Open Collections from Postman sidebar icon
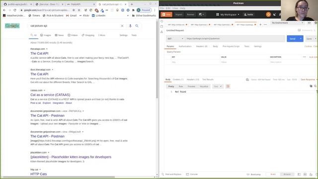The width and height of the screenshot is (318, 179). [161, 26]
